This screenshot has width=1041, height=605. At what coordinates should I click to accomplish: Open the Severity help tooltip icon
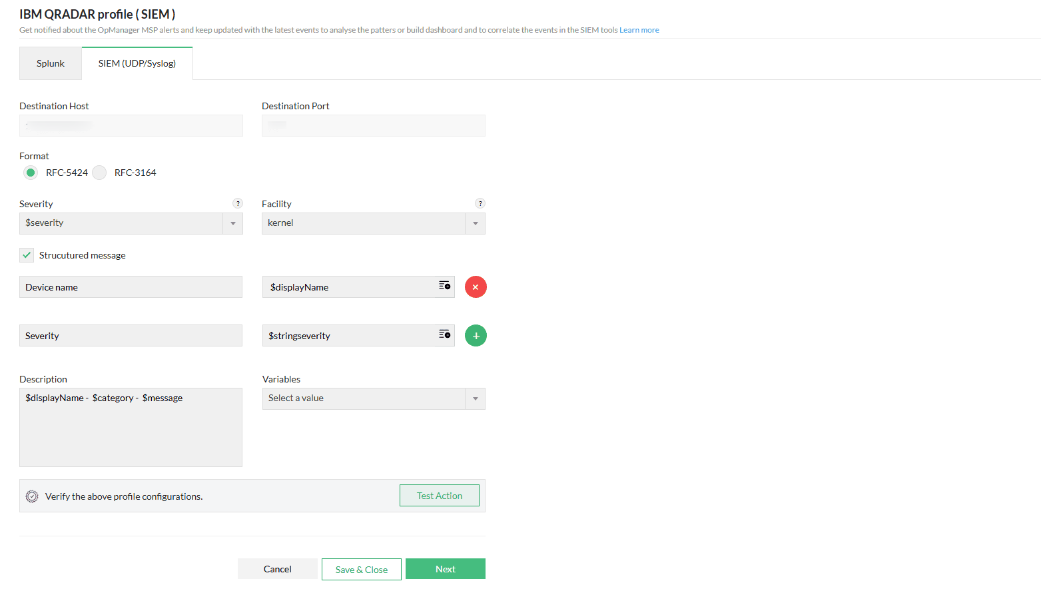(x=238, y=203)
